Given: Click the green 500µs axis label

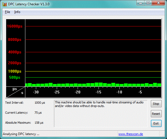Looking at the screenshot, I should (x=15, y=78).
